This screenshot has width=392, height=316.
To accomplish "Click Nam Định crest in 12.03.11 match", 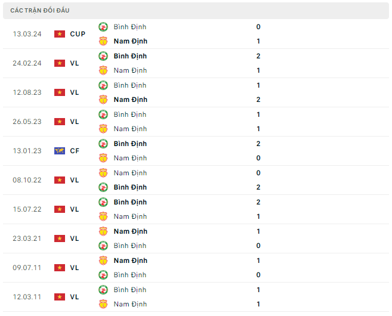I will (x=103, y=304).
